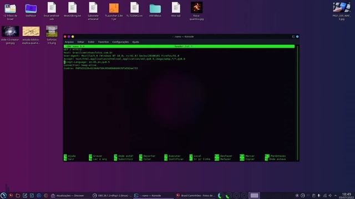Click the Cookie PHPSESSID line in nano
The height and width of the screenshot is (199, 355).
tap(100, 68)
